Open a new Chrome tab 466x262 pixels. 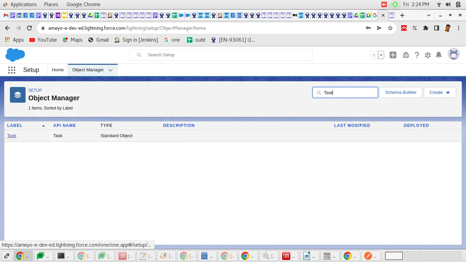coord(402,15)
